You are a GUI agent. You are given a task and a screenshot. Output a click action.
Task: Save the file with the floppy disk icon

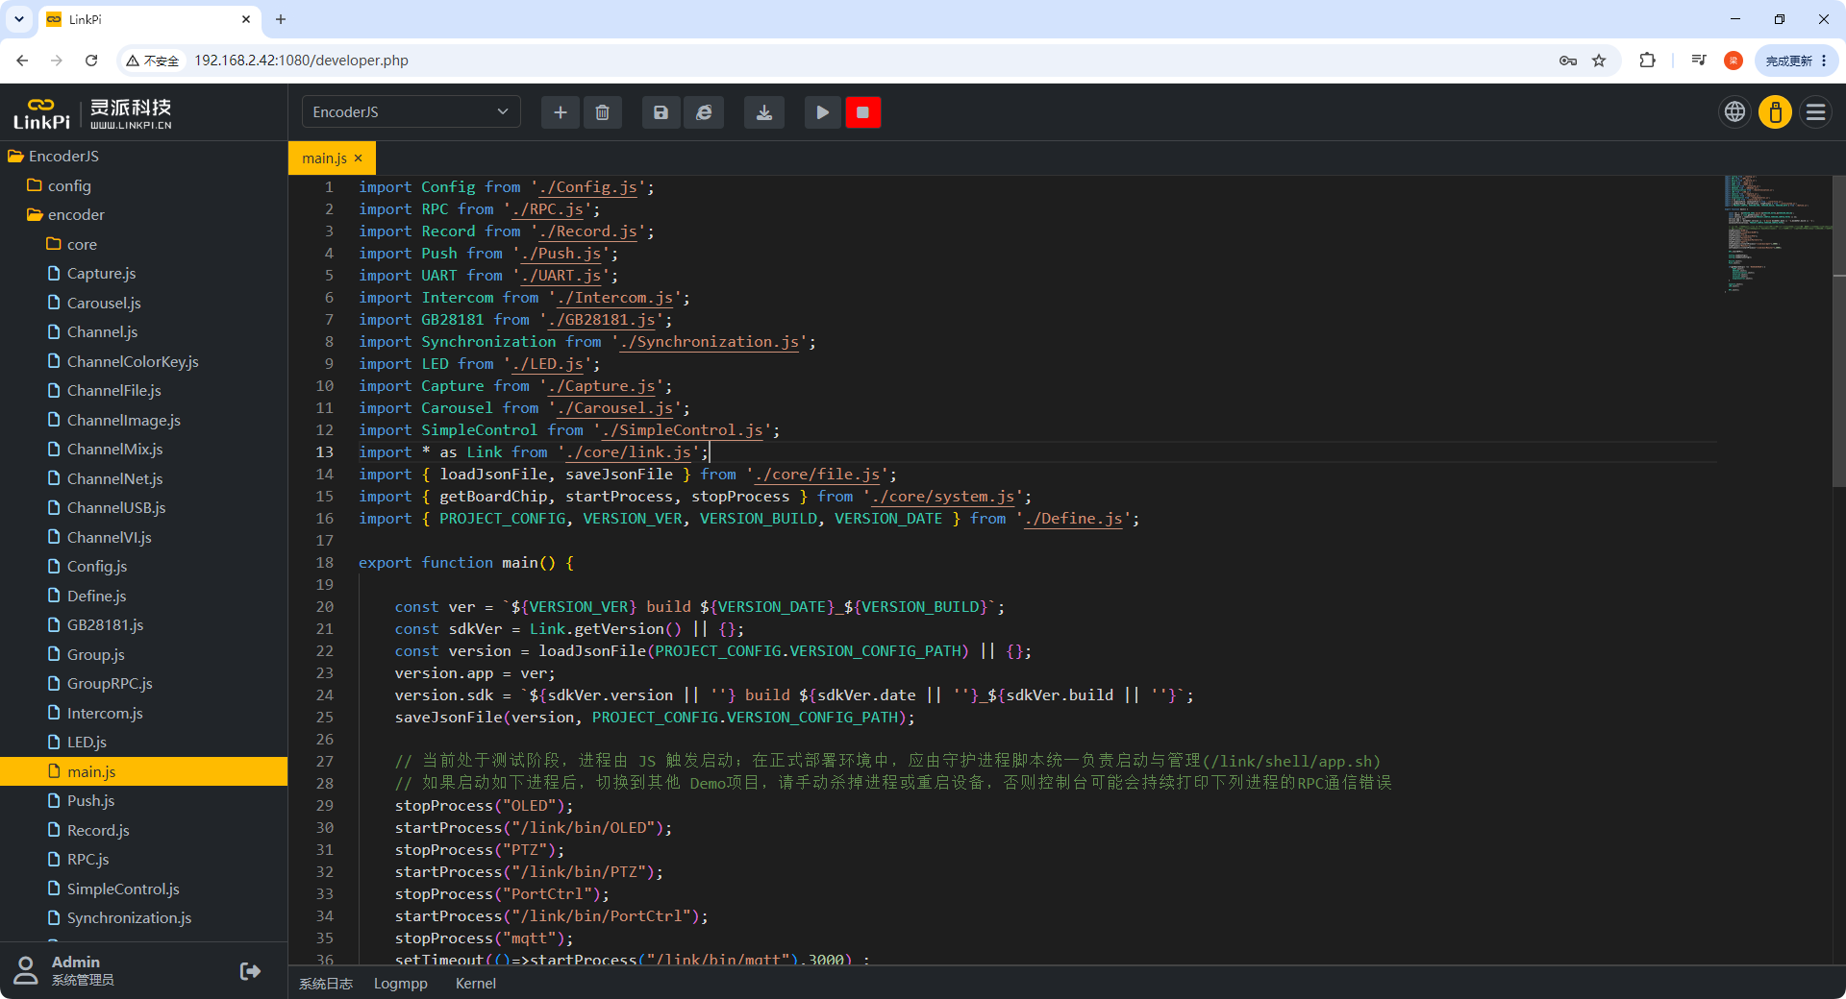coord(661,112)
